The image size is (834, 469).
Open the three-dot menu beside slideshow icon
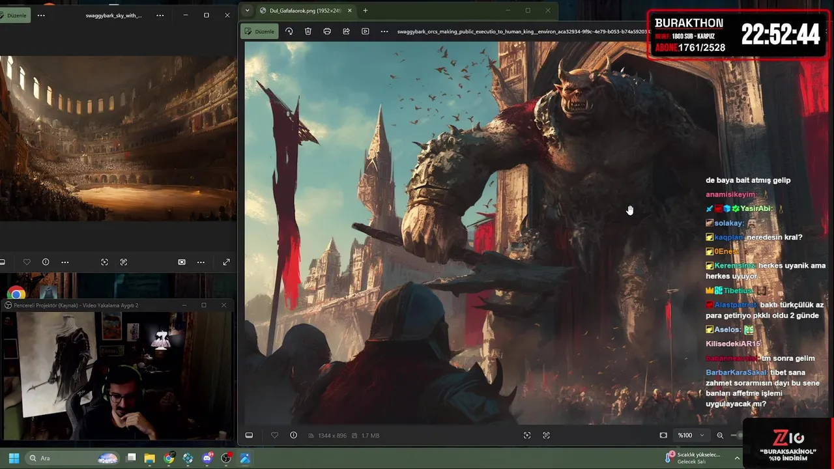tap(384, 31)
